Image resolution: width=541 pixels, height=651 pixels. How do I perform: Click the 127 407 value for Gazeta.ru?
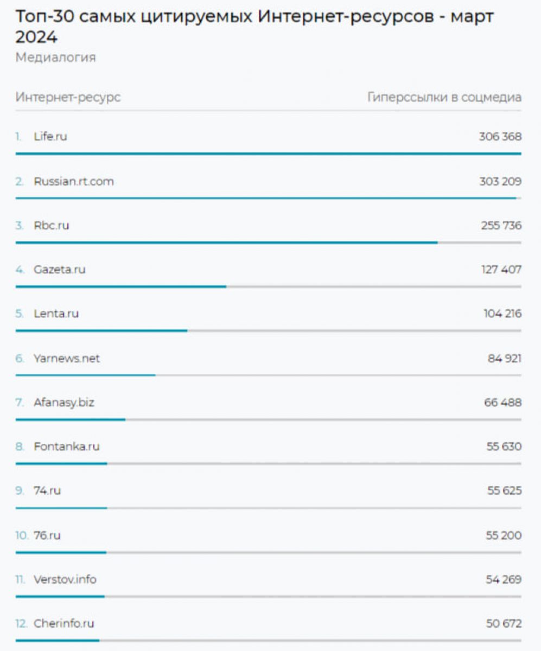pyautogui.click(x=501, y=270)
